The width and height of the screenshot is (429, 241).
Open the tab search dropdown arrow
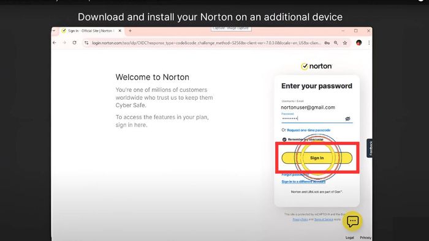(x=54, y=31)
